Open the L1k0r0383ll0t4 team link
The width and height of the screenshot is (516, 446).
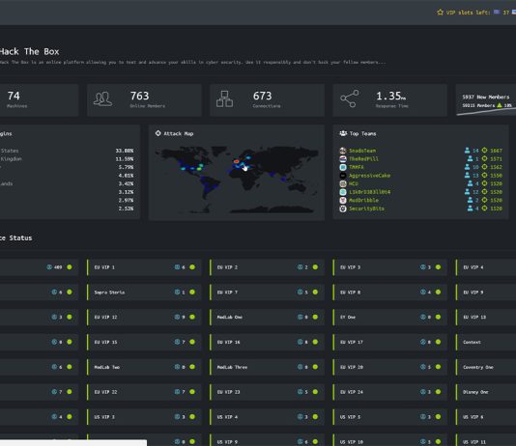click(369, 192)
